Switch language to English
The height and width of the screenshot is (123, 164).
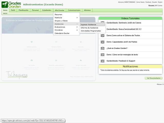pos(161,2)
